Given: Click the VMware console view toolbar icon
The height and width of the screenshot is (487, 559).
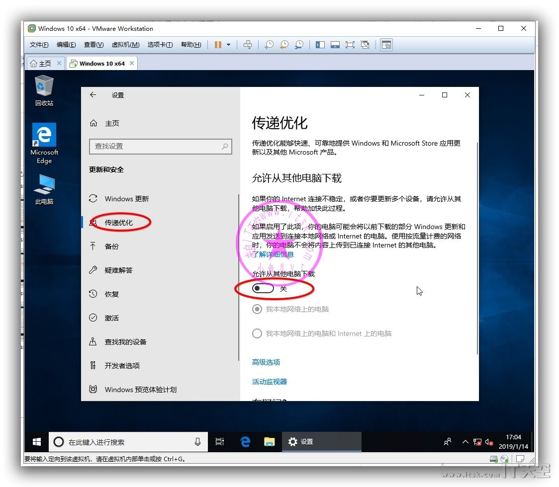Looking at the screenshot, I should [x=335, y=45].
